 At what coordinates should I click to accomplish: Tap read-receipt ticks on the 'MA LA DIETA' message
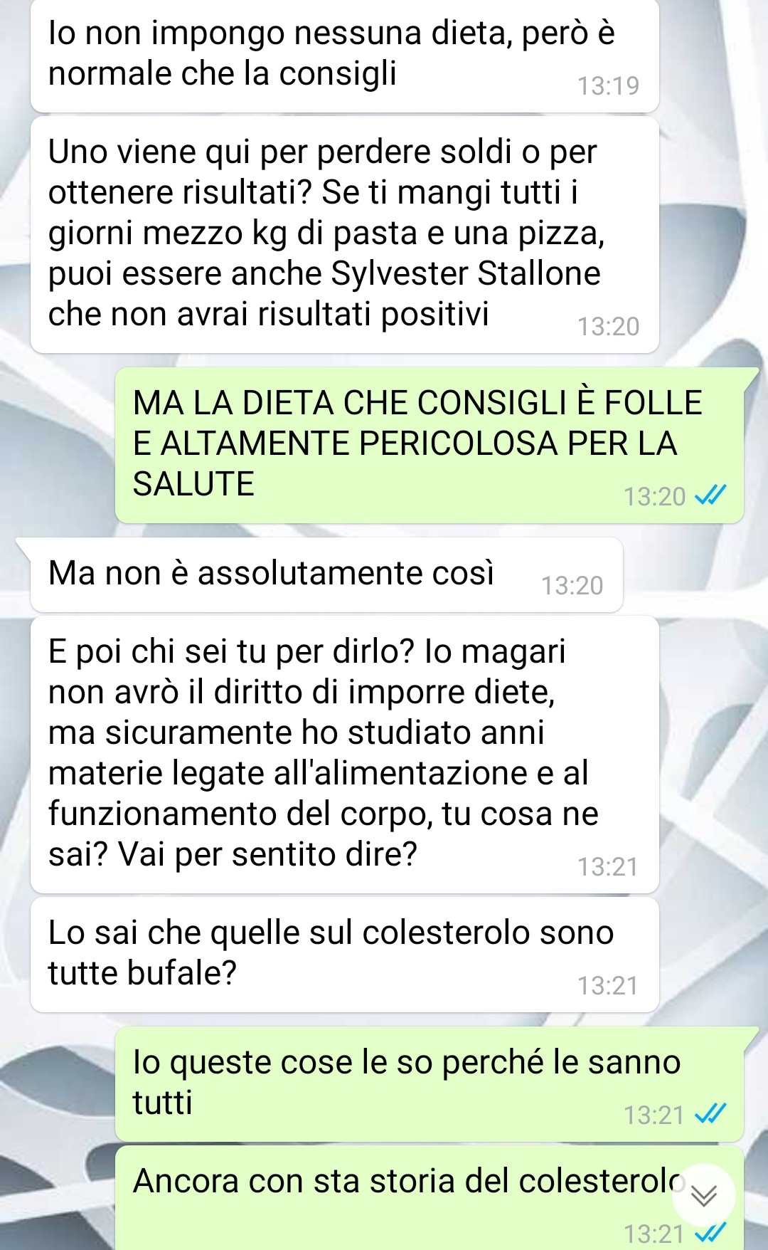(710, 495)
